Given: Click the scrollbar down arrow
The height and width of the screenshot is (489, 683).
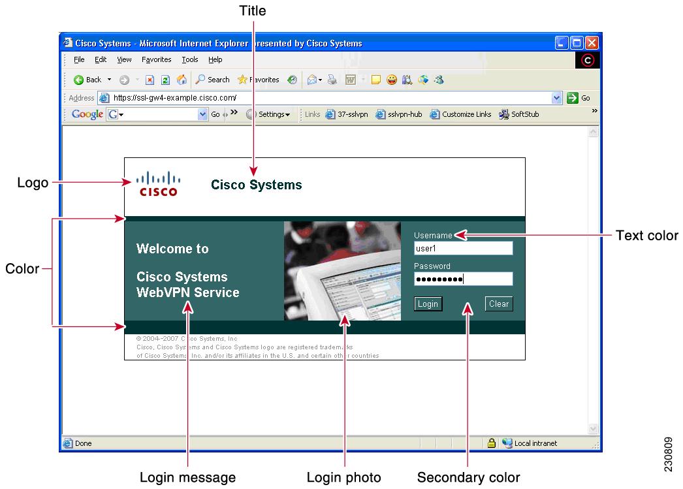Looking at the screenshot, I should [594, 429].
